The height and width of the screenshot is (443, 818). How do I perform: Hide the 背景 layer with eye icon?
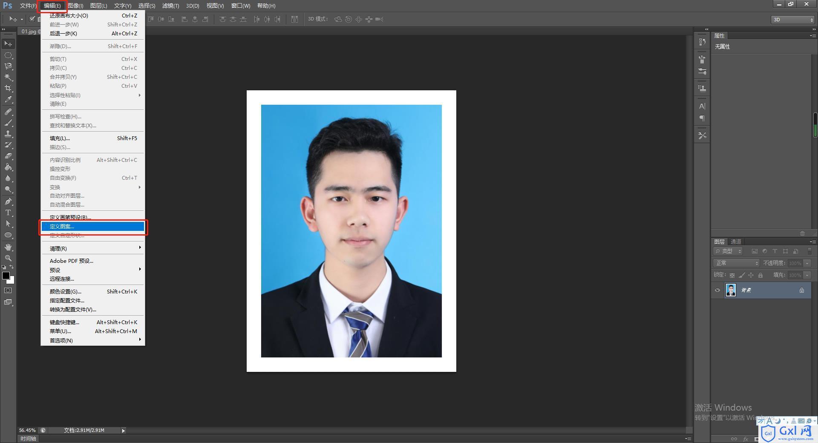click(x=717, y=291)
